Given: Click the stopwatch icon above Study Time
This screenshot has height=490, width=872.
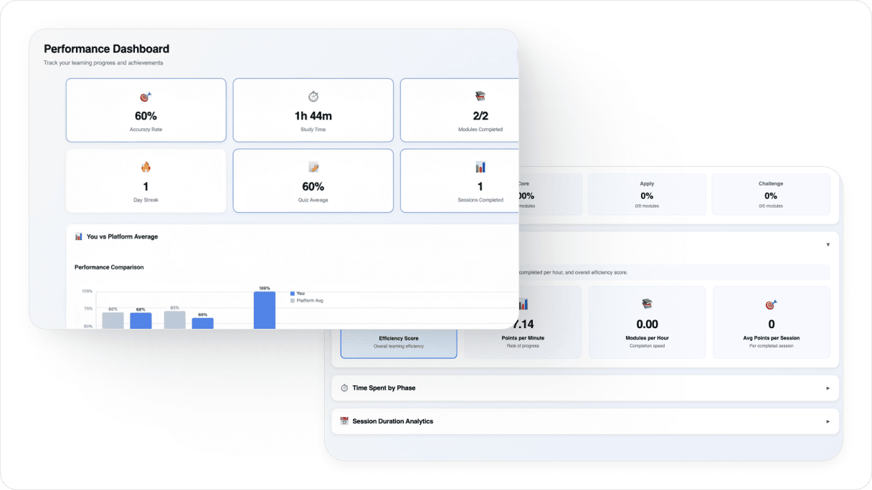Looking at the screenshot, I should tap(313, 97).
